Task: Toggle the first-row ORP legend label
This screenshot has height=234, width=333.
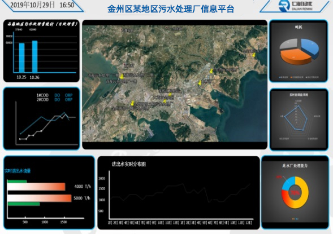Action: (68, 95)
